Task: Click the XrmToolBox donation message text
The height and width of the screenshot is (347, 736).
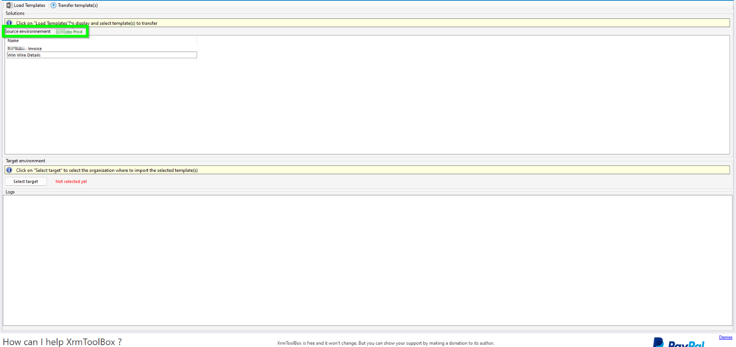Action: [385, 343]
